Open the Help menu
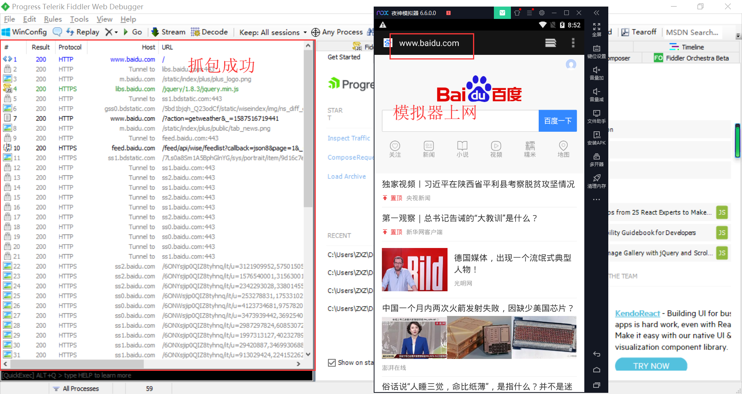 pyautogui.click(x=128, y=19)
